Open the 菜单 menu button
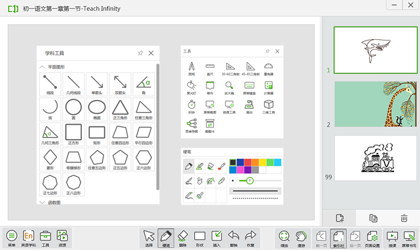This screenshot has height=250, width=420. tap(12, 237)
